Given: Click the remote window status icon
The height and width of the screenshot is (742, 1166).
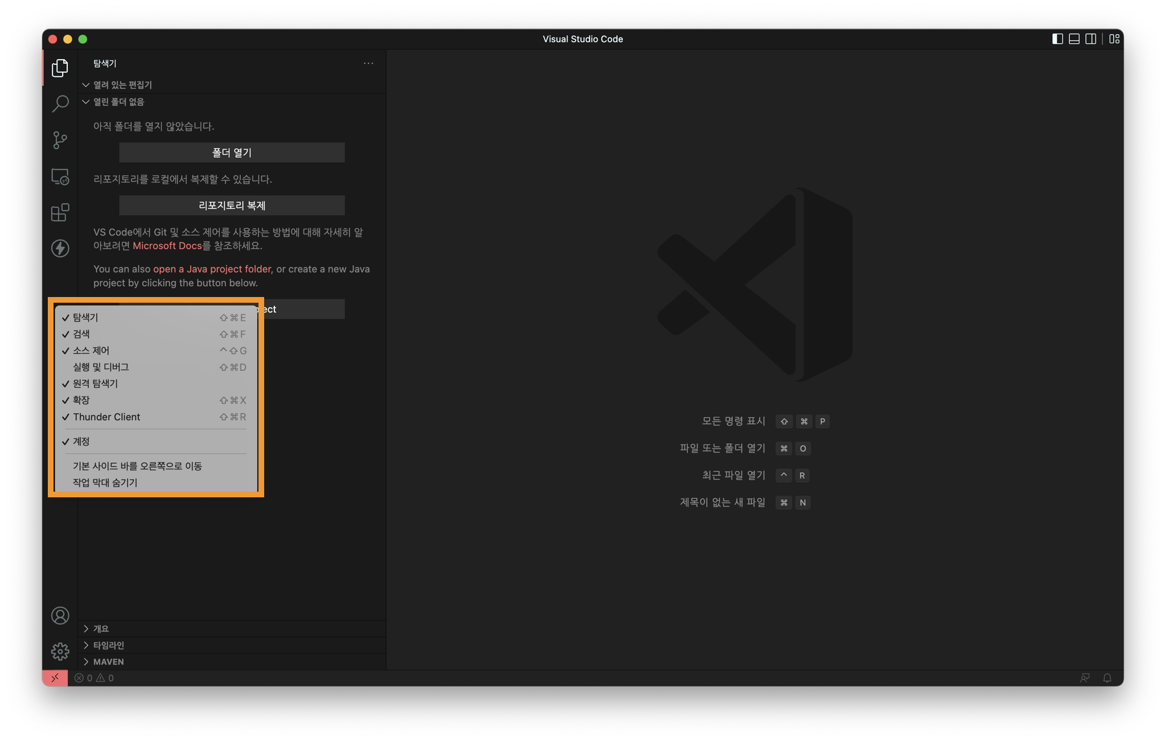Looking at the screenshot, I should 55,678.
